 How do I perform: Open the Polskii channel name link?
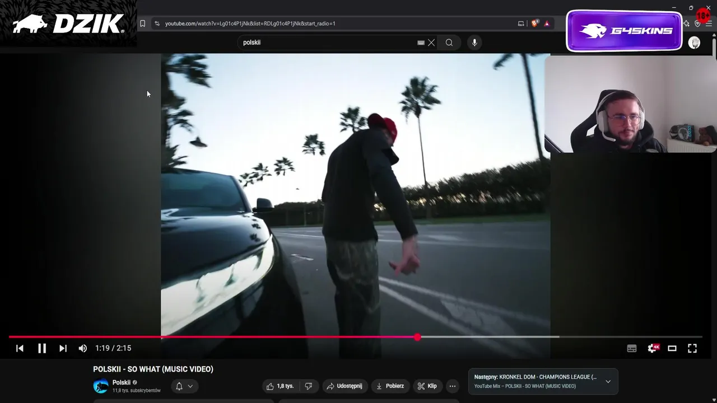click(122, 383)
